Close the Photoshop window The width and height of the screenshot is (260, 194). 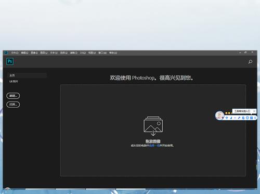tap(252, 52)
